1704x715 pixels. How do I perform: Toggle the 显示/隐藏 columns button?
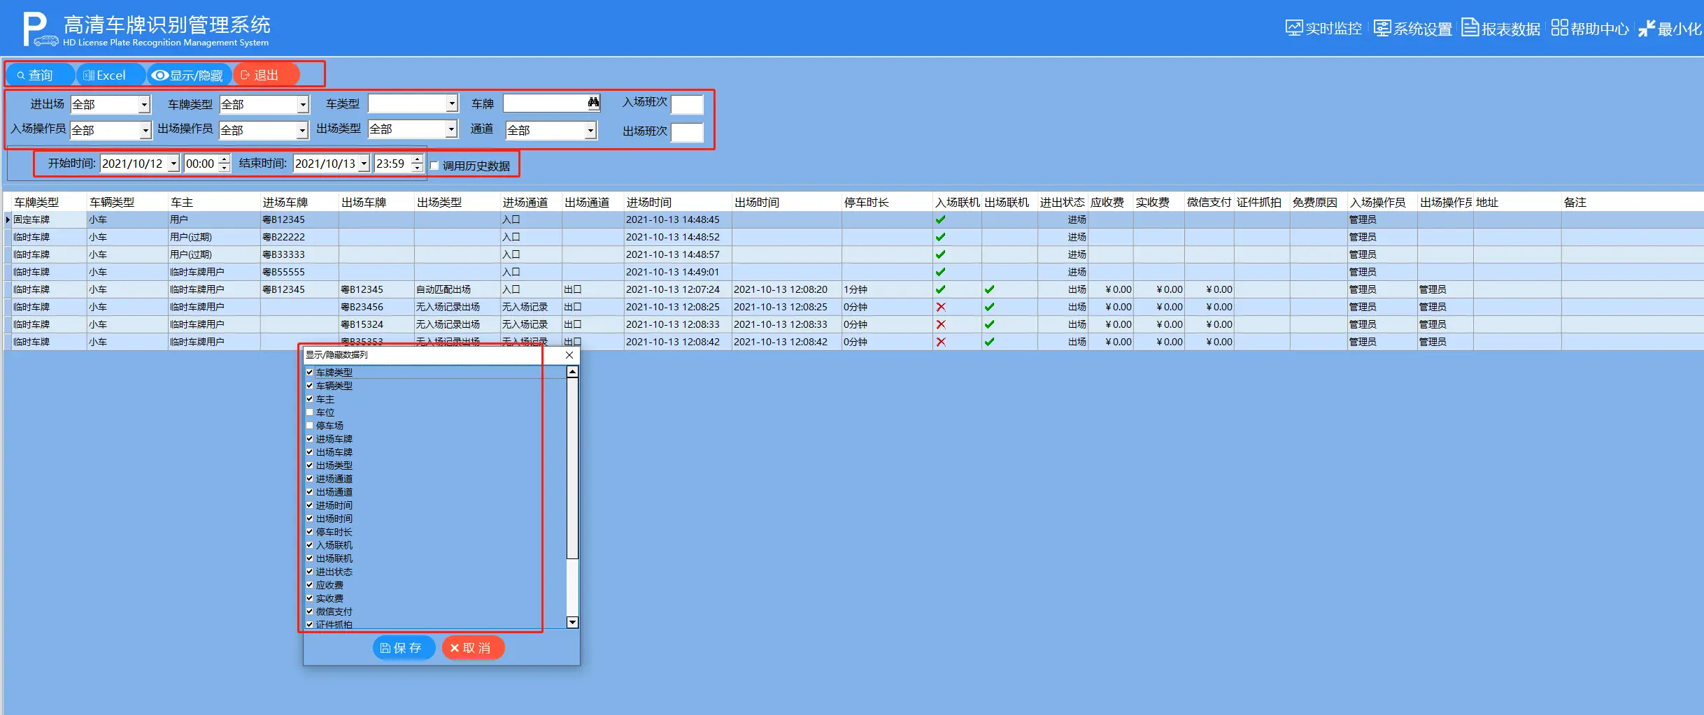(187, 75)
